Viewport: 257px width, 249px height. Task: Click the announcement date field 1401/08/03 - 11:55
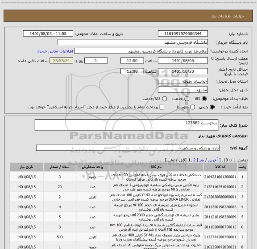(48, 34)
